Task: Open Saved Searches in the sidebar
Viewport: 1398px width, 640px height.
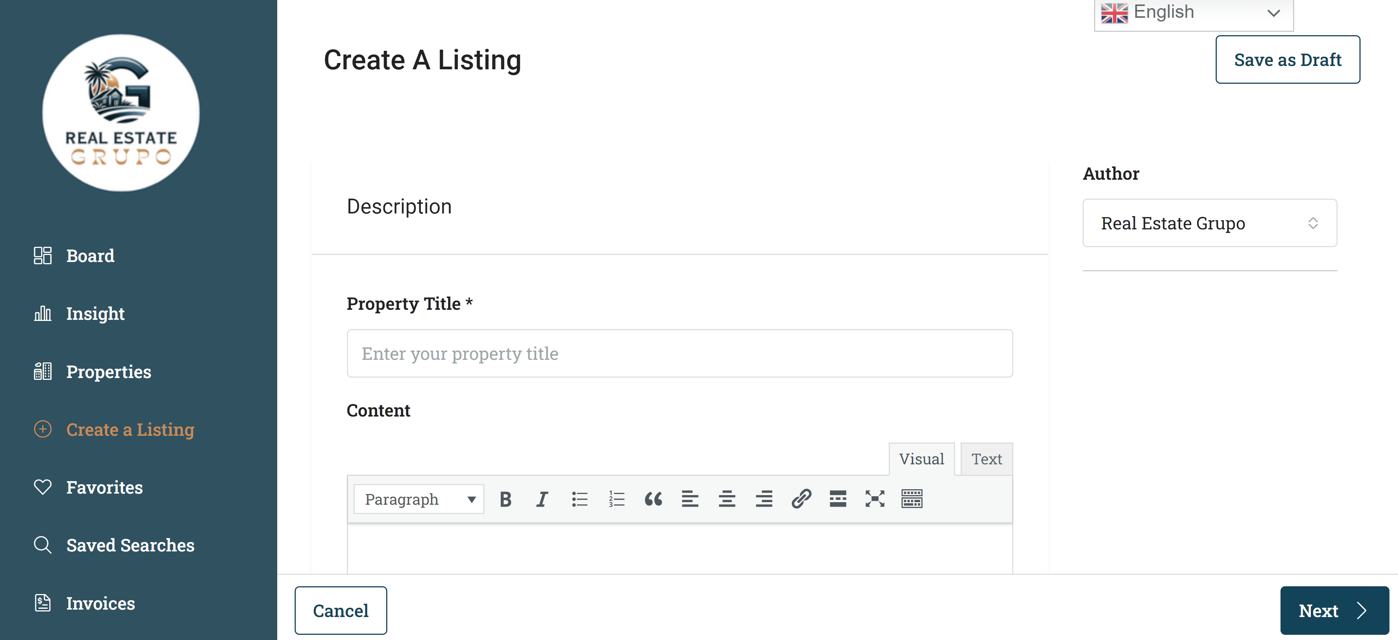Action: (x=130, y=545)
